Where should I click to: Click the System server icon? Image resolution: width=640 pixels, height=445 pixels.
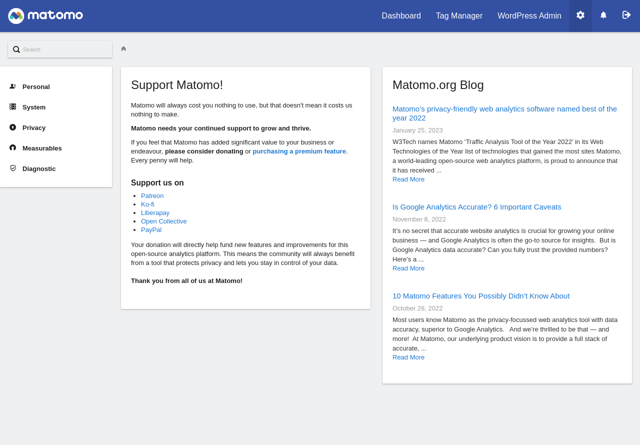click(13, 107)
